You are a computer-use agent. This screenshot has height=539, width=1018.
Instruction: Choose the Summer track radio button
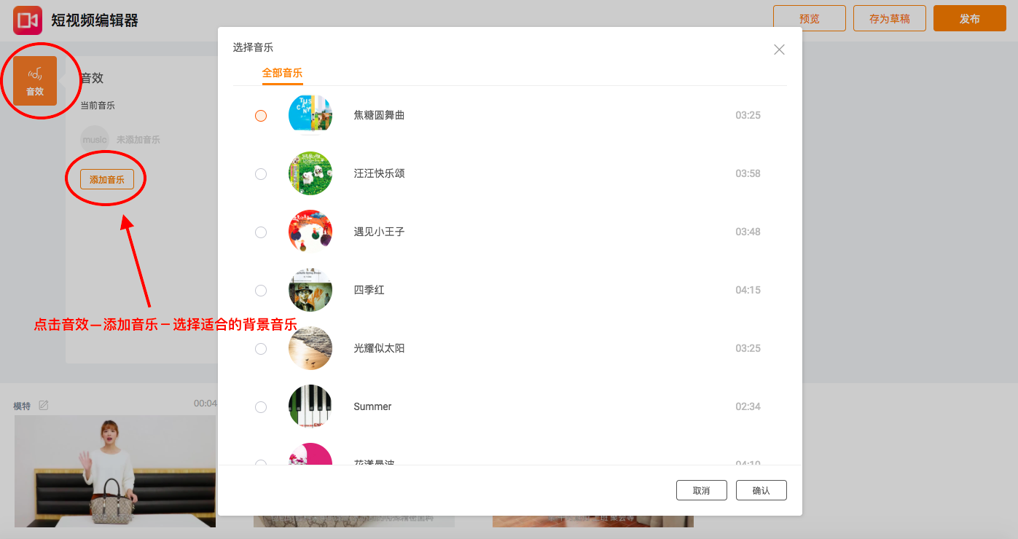point(261,407)
